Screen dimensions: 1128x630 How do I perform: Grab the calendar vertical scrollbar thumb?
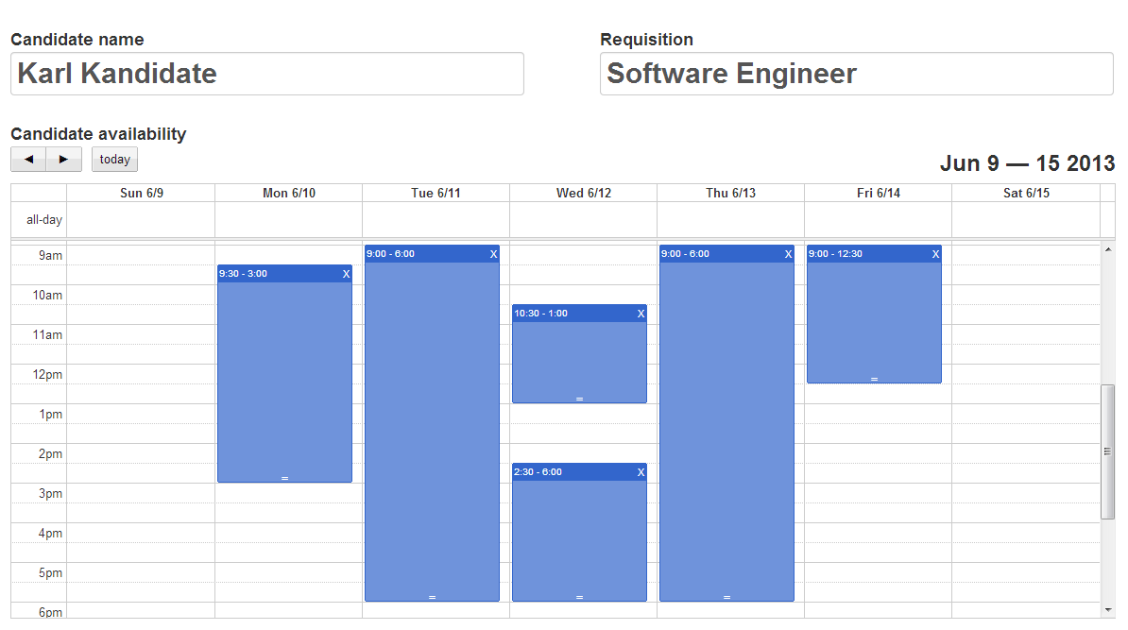[1108, 451]
